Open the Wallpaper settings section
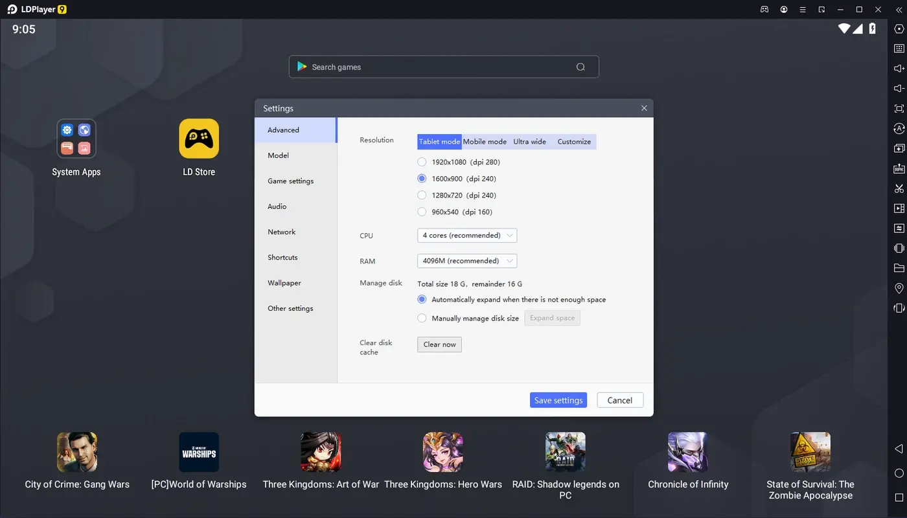The image size is (907, 518). point(284,283)
